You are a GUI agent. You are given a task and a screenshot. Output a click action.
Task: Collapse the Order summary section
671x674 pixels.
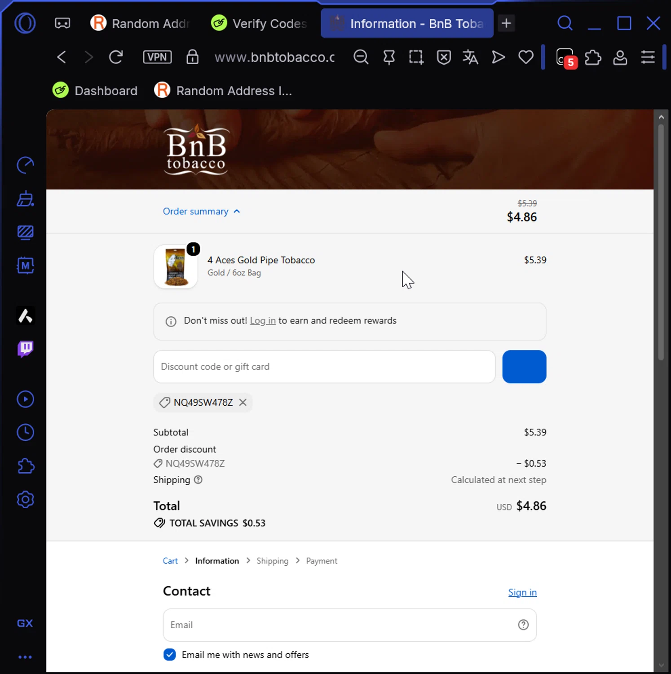click(x=201, y=211)
